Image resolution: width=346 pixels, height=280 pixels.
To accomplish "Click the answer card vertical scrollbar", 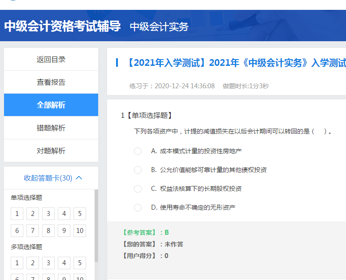I will (x=96, y=224).
